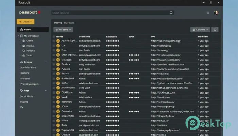Open the Create dropdown button
This screenshot has height=136, width=238.
pyautogui.click(x=26, y=22)
